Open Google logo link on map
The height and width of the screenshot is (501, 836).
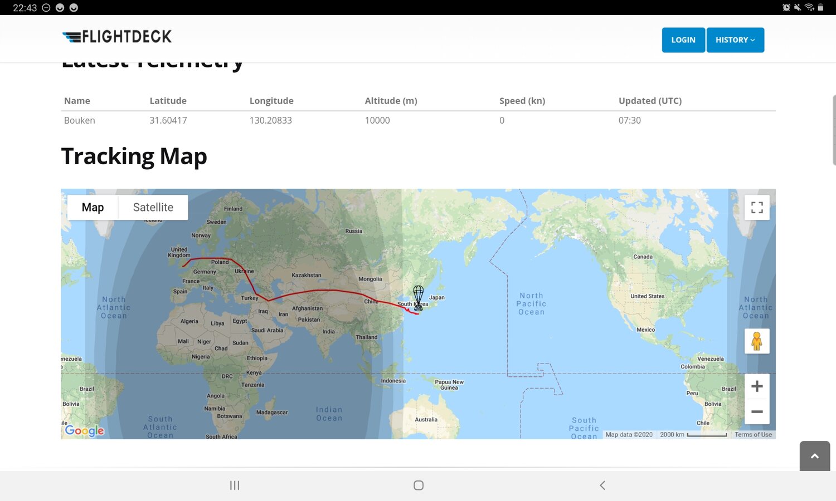tap(85, 430)
